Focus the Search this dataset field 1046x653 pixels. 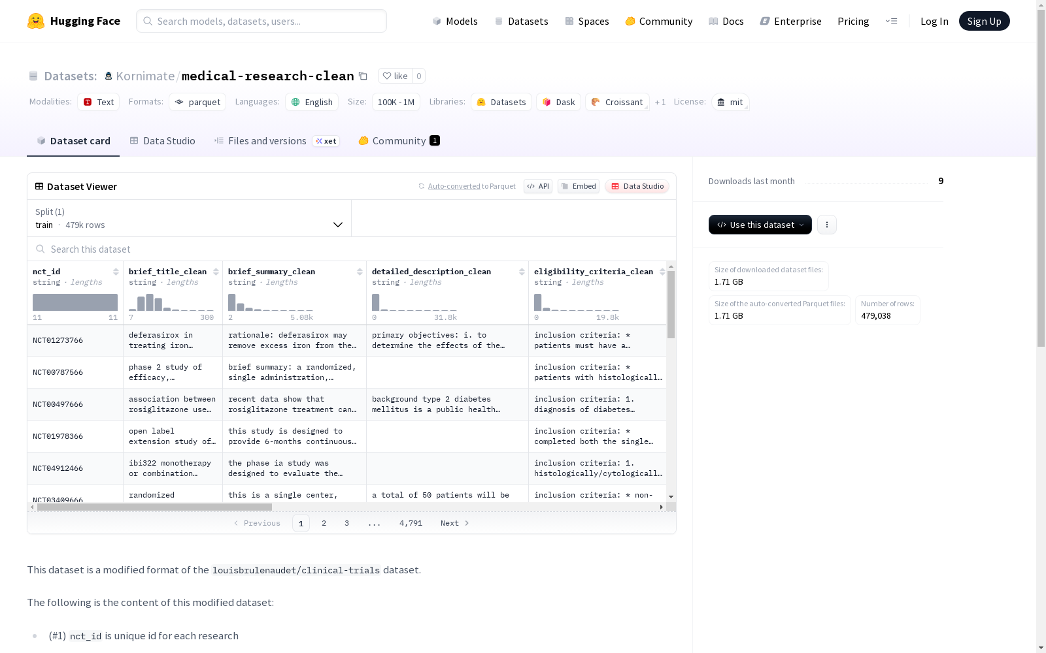point(352,249)
